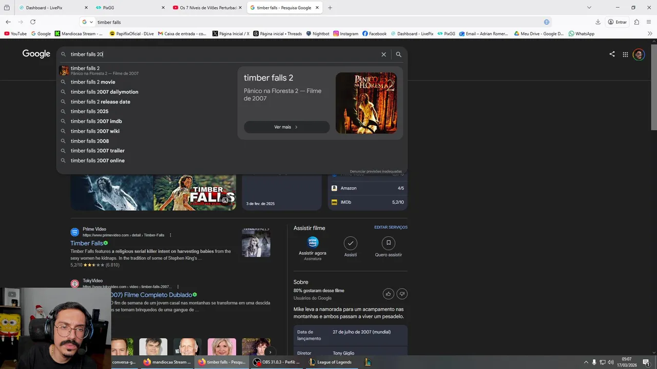Mark movie as Assisti checkmark
657x369 pixels.
[x=351, y=243]
